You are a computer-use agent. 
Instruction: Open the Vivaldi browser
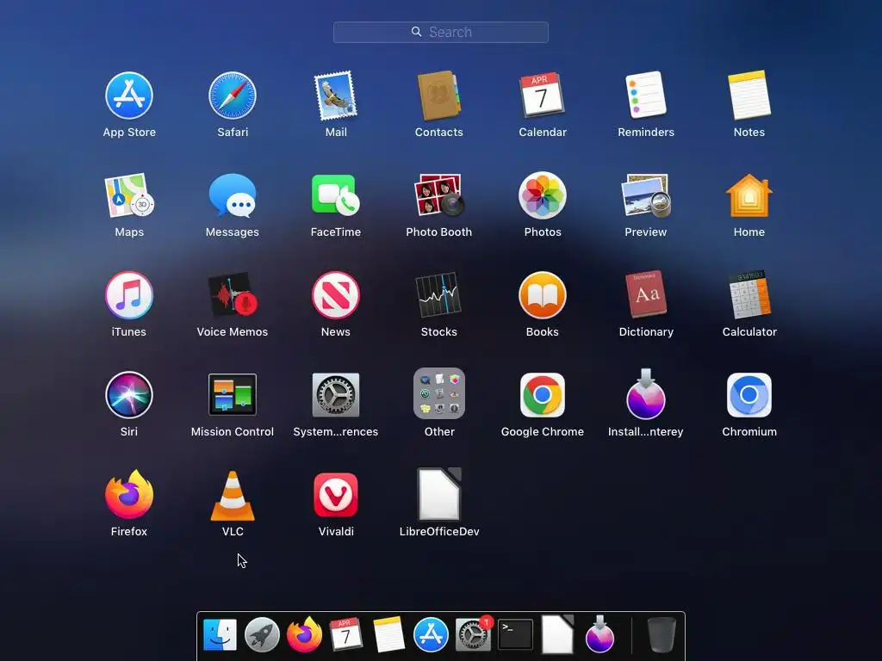point(336,495)
